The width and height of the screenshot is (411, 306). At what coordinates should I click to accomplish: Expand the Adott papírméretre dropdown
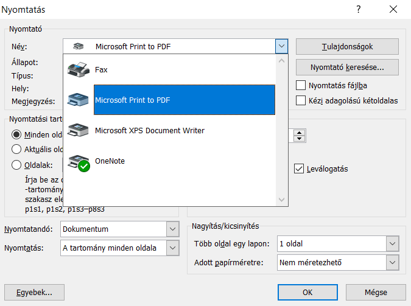click(x=392, y=263)
